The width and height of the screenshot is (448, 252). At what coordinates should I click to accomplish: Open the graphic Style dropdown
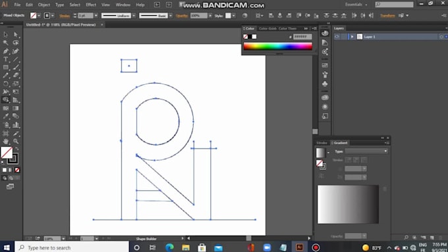click(234, 16)
